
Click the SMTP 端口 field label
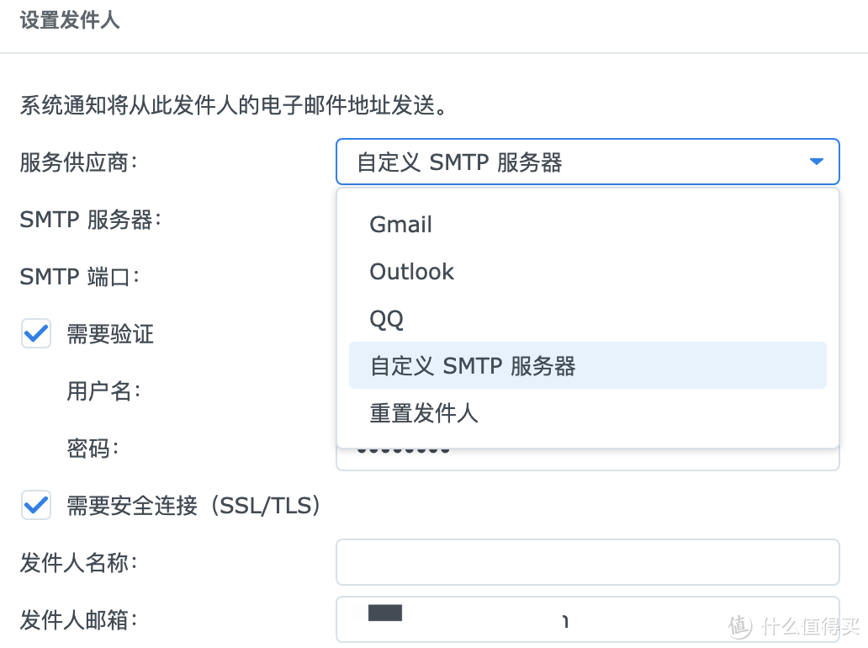[79, 276]
